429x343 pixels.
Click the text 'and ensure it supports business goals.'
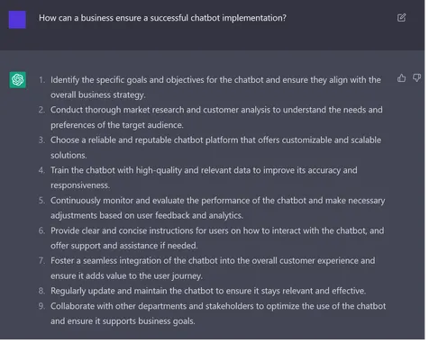click(x=124, y=322)
